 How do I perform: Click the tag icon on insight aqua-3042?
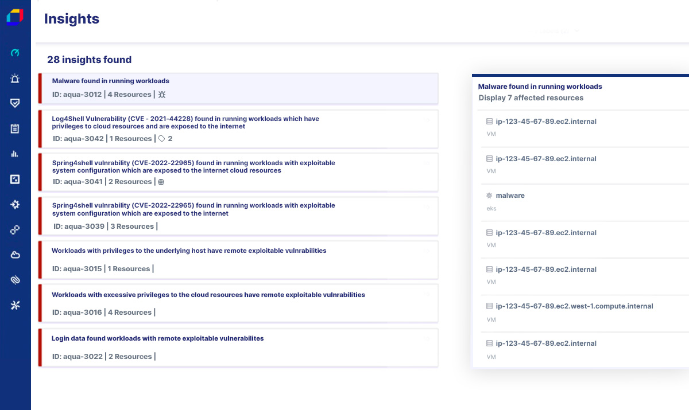(162, 139)
